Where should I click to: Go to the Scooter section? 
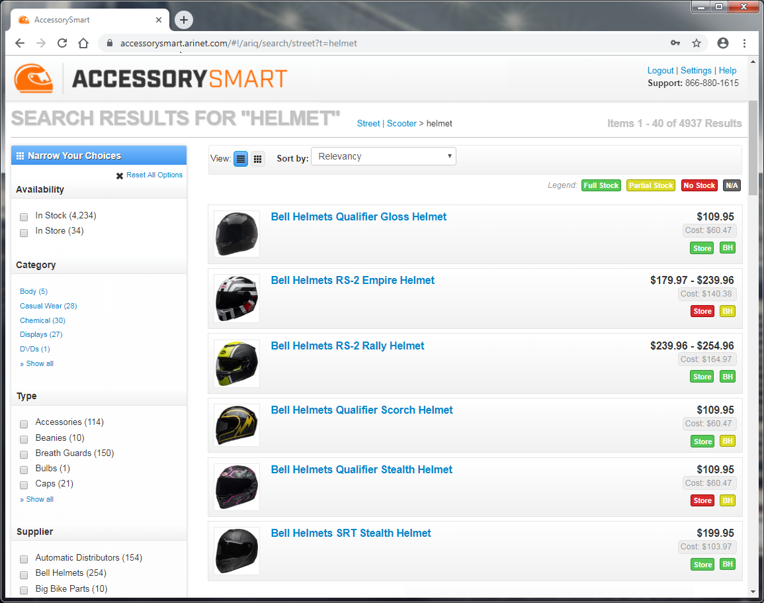402,123
